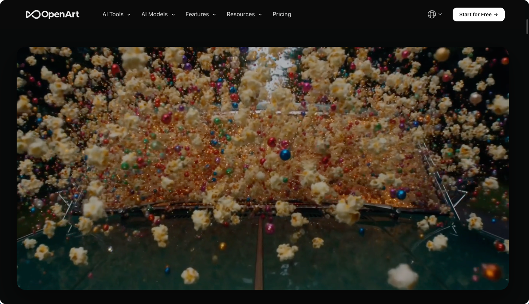Expand the Resources dropdown chevron
The height and width of the screenshot is (304, 529).
(x=260, y=14)
